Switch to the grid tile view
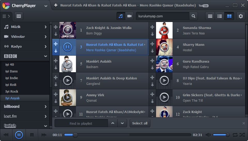 (229, 16)
